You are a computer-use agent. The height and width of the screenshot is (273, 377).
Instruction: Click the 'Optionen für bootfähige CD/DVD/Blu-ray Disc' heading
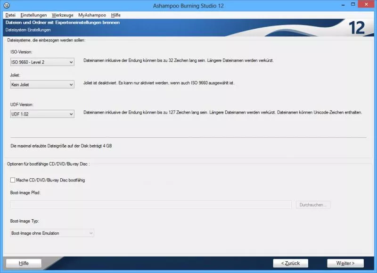[49, 164]
